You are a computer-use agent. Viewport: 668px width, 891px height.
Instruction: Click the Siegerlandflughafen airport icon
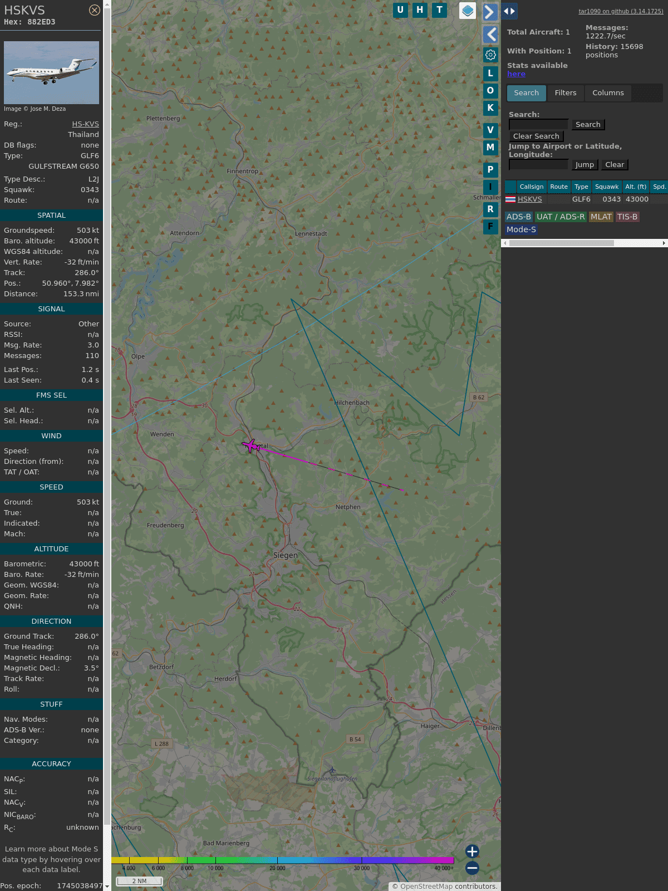[332, 771]
